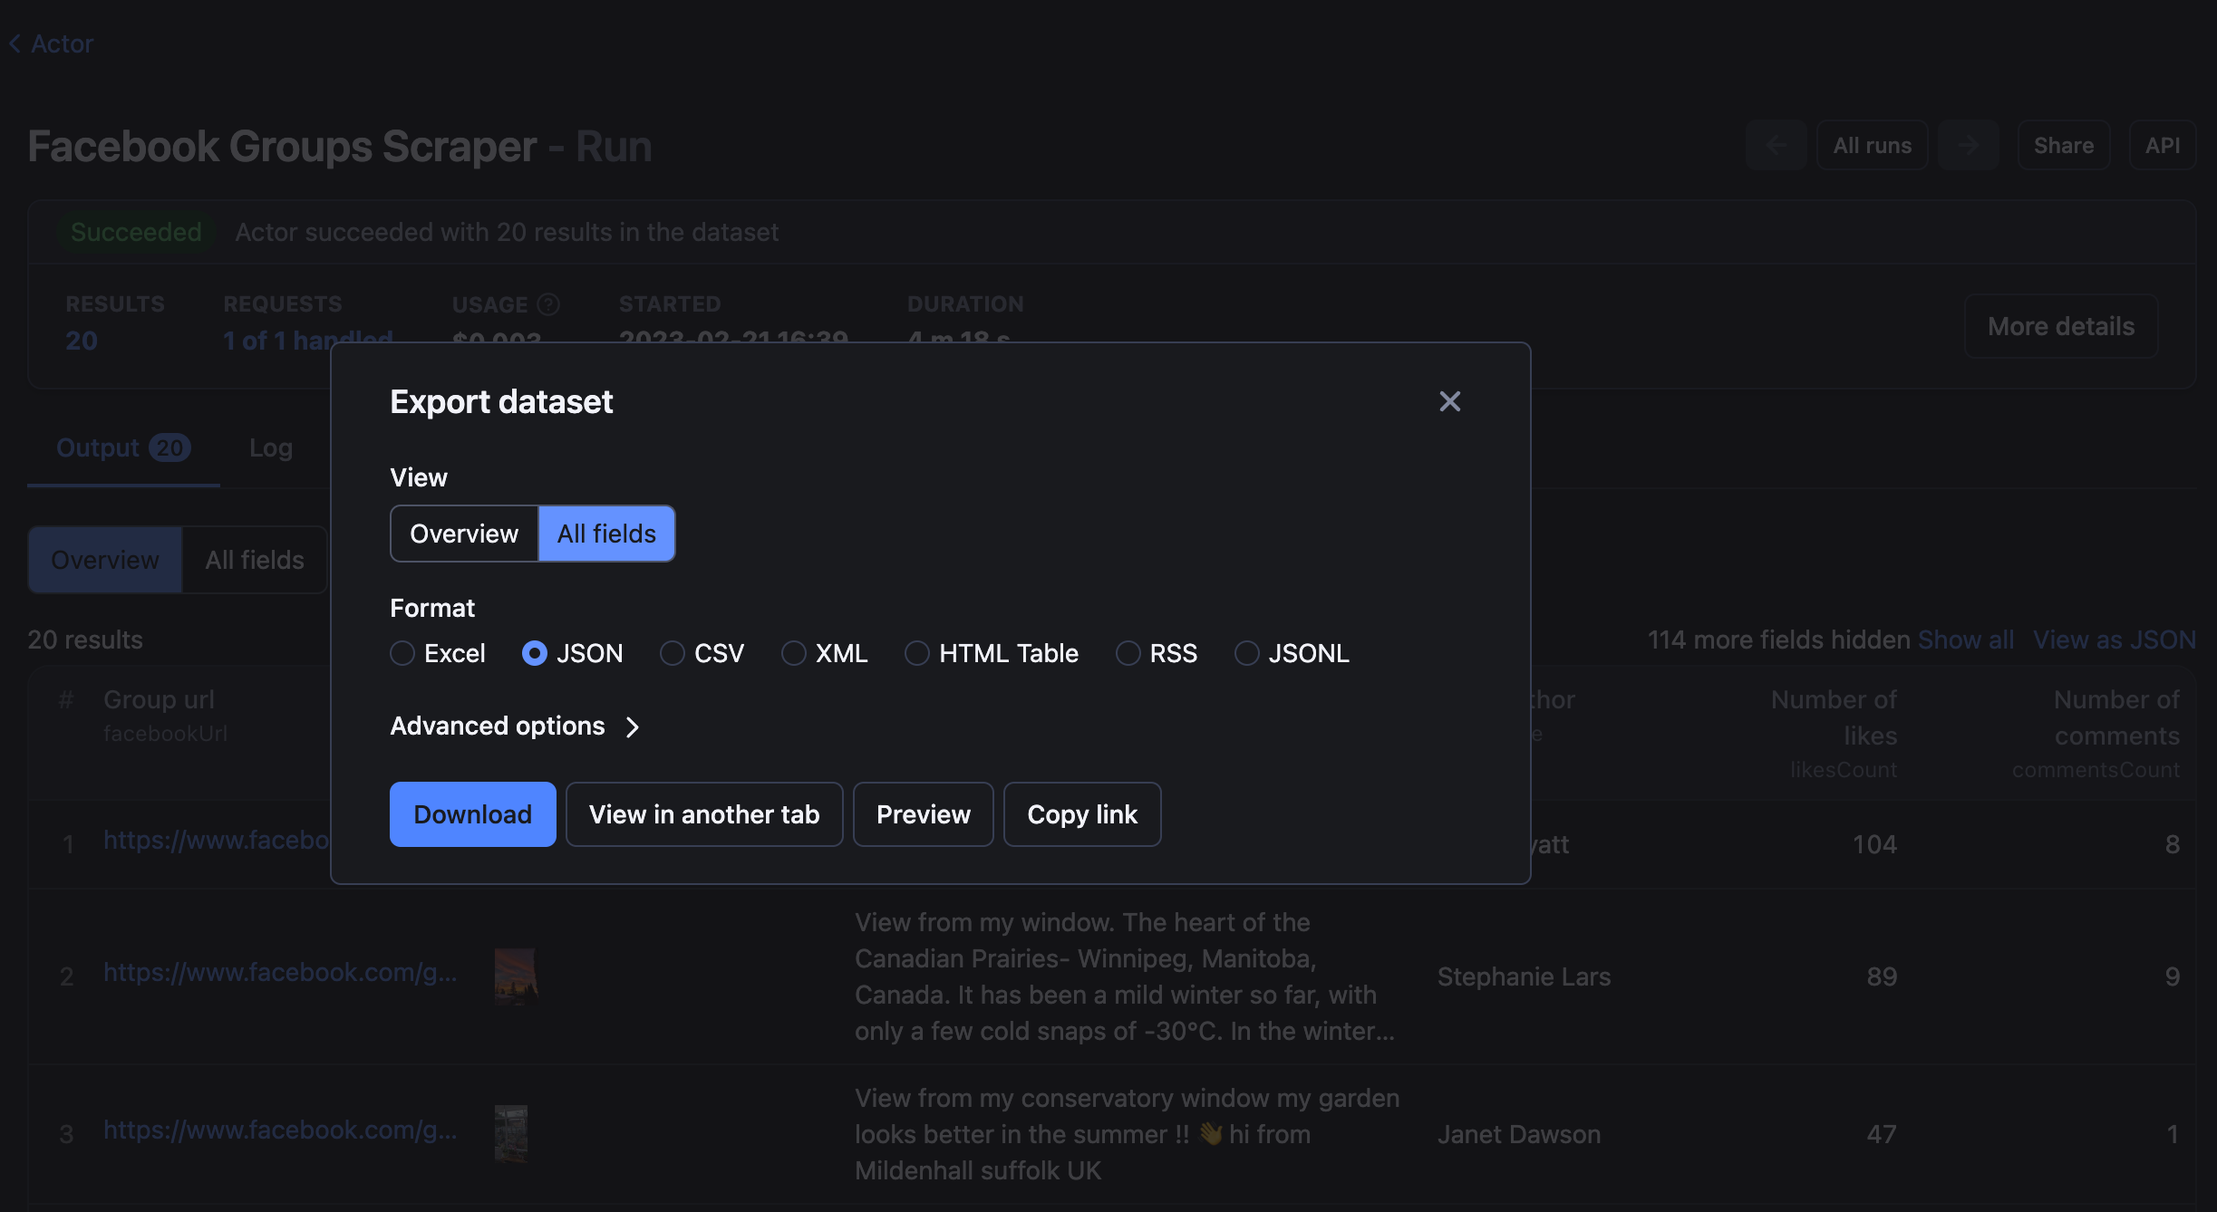Click the Winnipeg post text cell
This screenshot has height=1212, width=2217.
(x=1125, y=976)
